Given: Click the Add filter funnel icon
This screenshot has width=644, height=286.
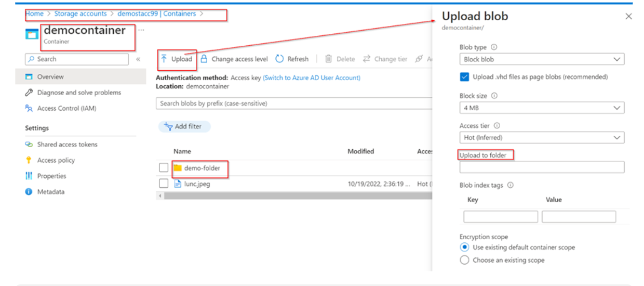Looking at the screenshot, I should point(168,126).
